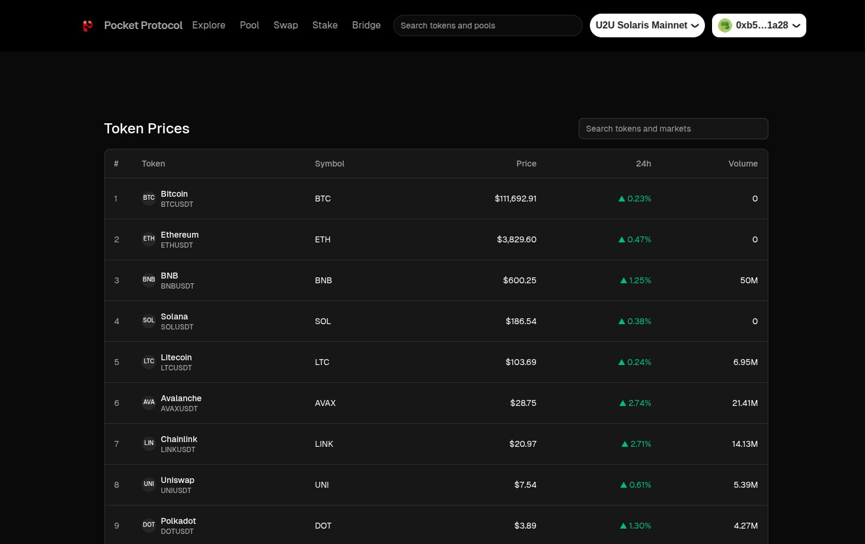Click the wallet avatar icon
Viewport: 865px width, 544px height.
pos(724,25)
